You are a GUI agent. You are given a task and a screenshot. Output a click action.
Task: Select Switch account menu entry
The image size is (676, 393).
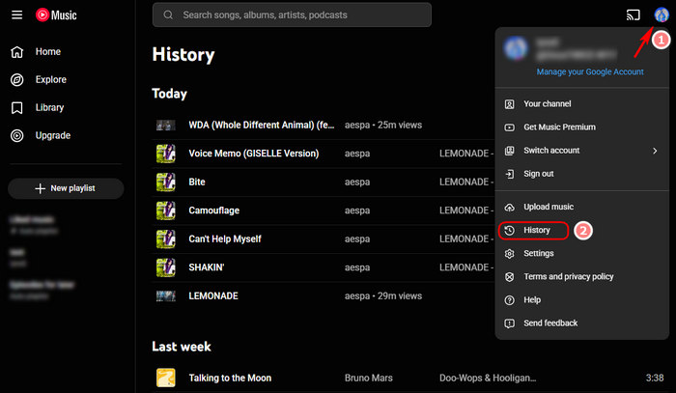point(582,151)
